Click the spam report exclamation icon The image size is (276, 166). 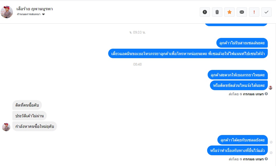pyautogui.click(x=205, y=12)
